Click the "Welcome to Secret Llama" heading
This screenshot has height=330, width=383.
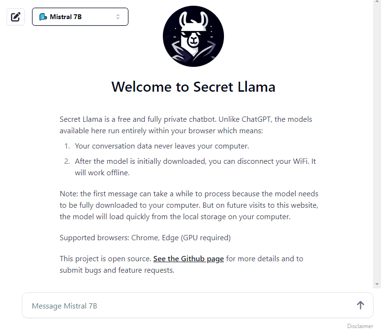tap(193, 87)
